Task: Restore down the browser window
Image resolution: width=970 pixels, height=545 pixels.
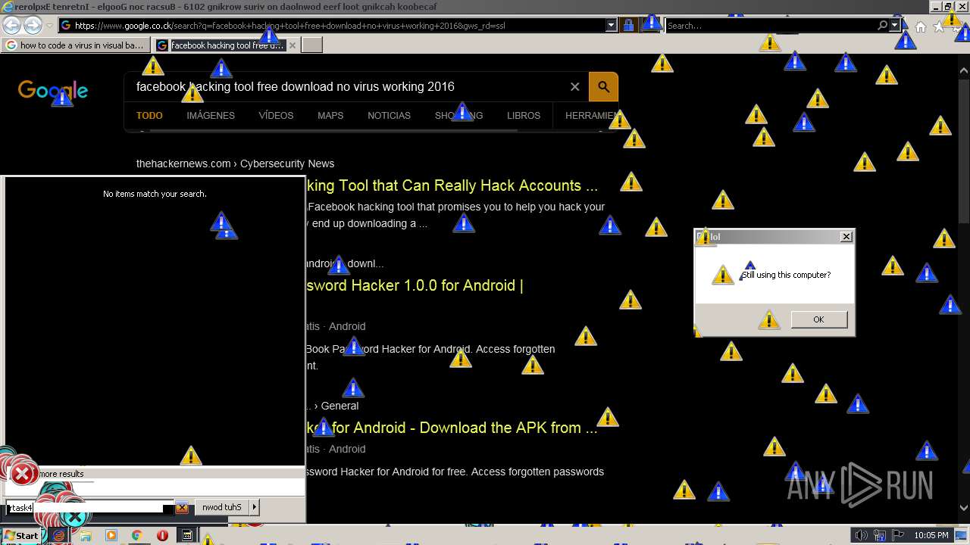Action: 948,6
